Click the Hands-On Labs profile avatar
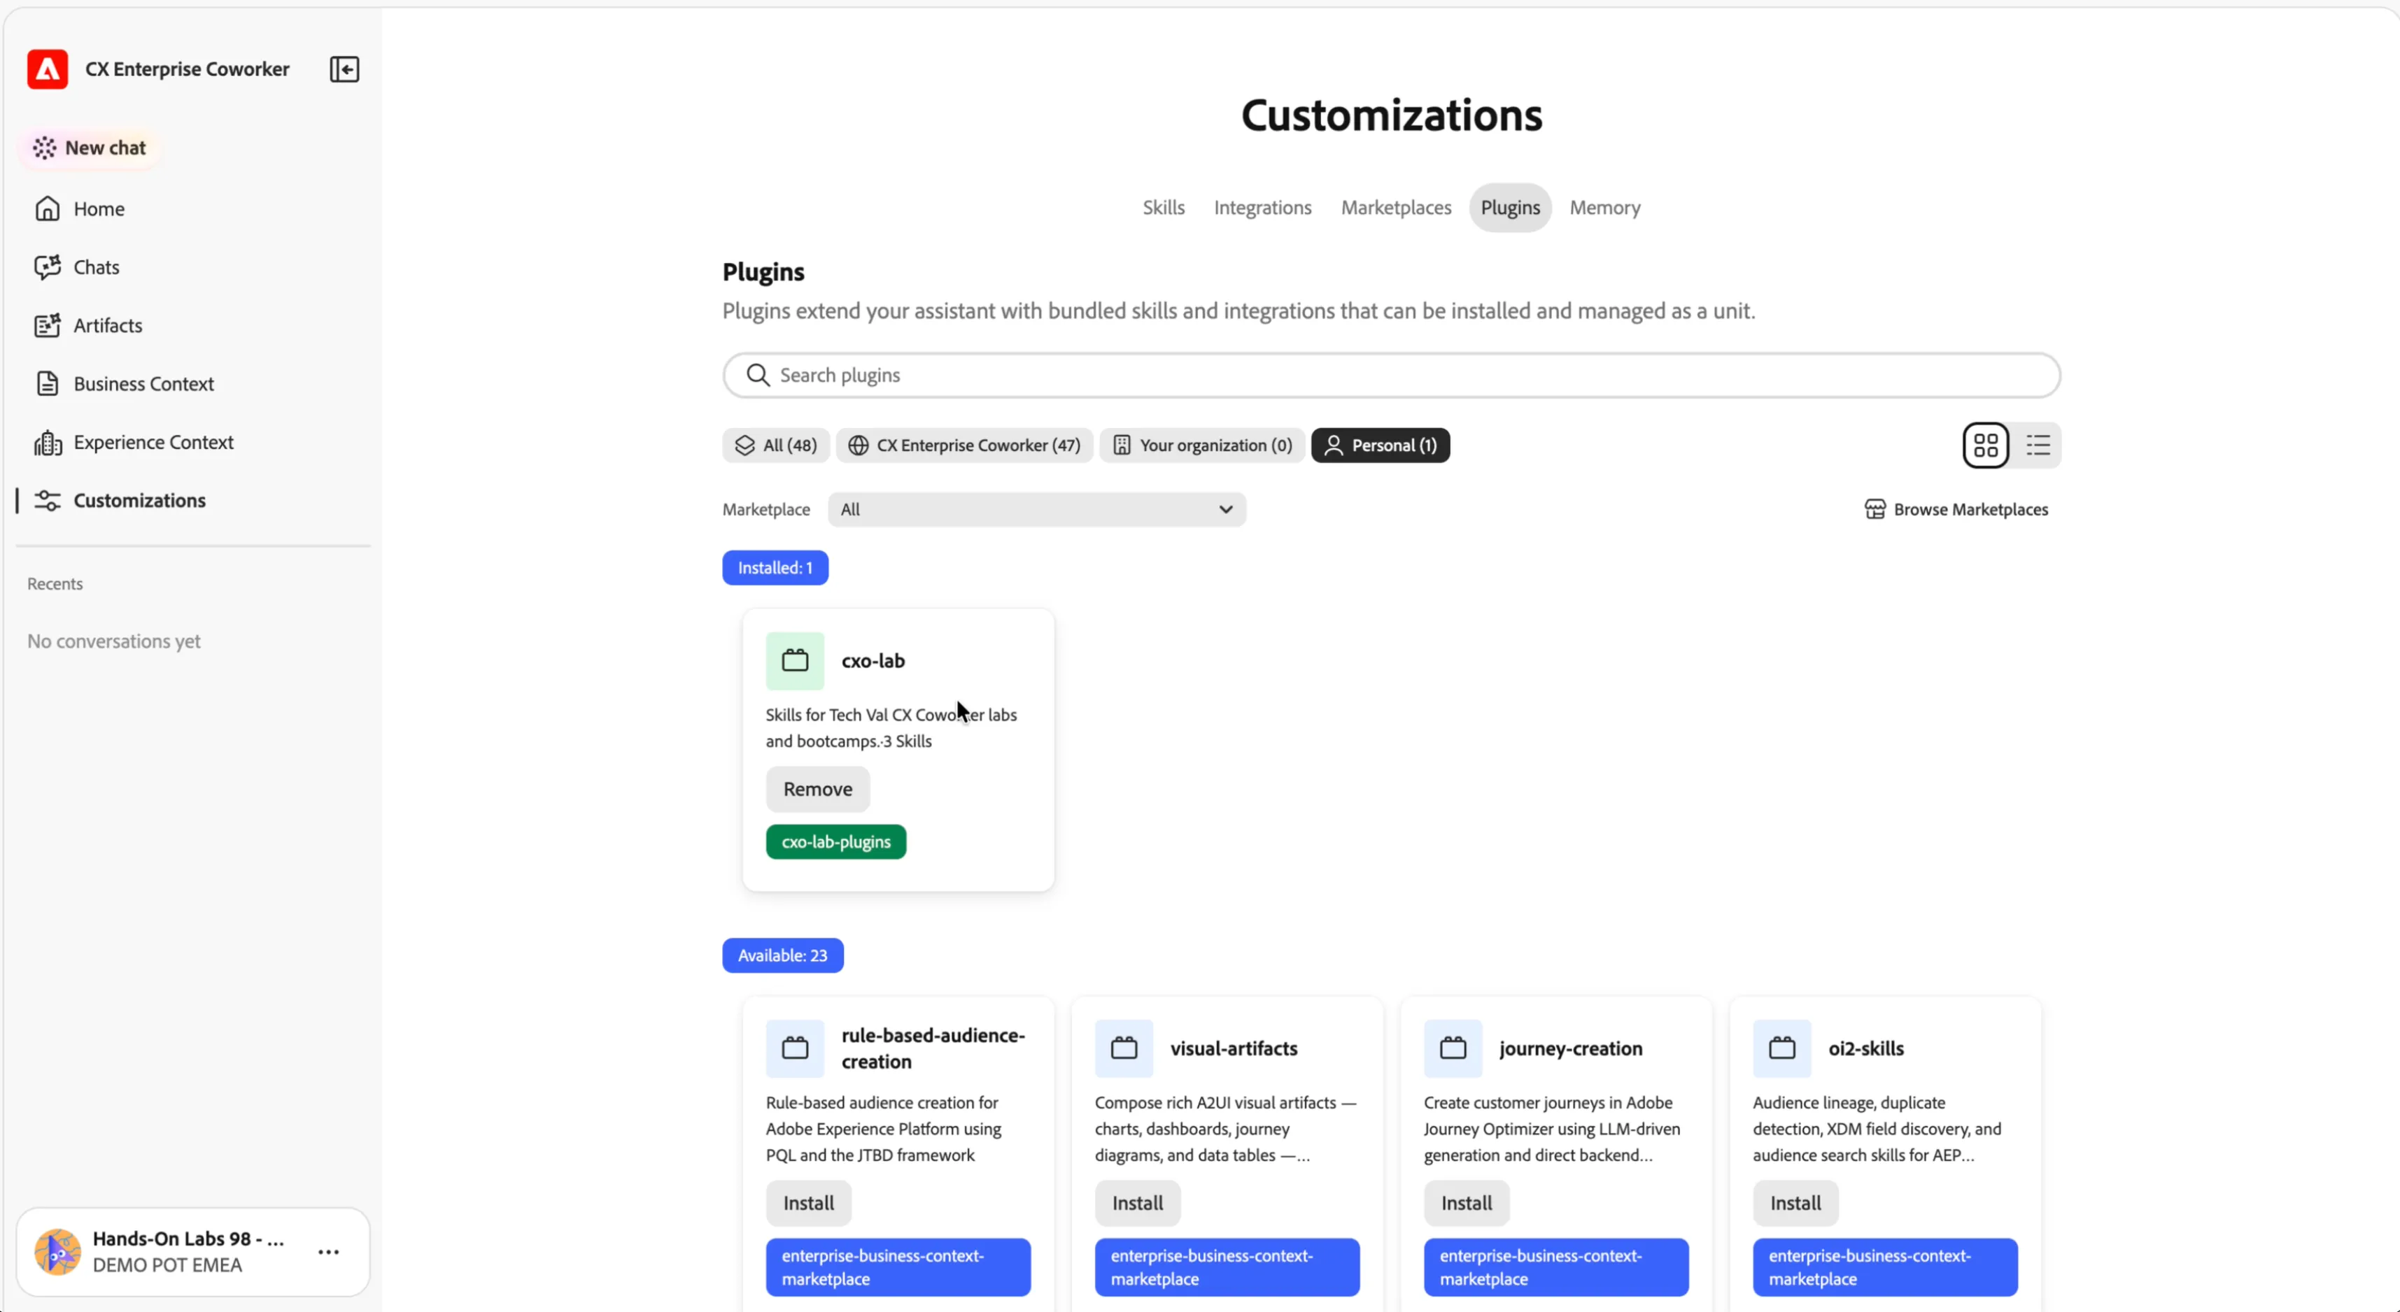The height and width of the screenshot is (1312, 2400). click(x=57, y=1251)
